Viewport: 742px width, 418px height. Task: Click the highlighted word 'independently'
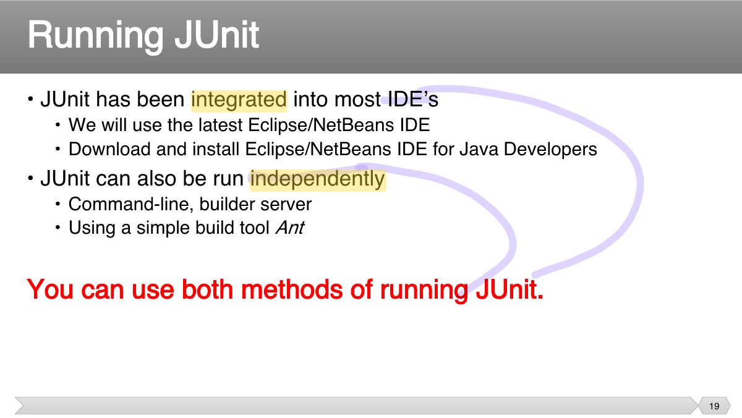click(x=318, y=179)
